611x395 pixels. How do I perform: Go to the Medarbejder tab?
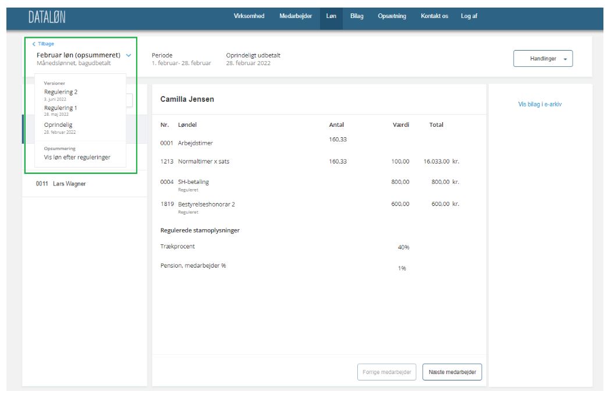tap(296, 16)
